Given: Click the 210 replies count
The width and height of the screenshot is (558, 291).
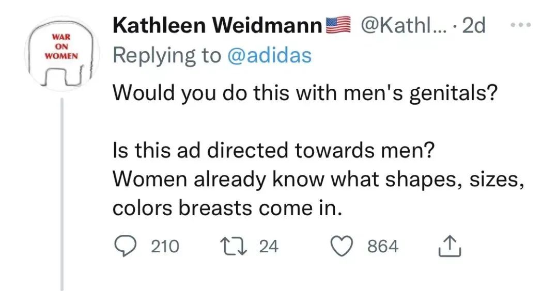Looking at the screenshot, I should [165, 247].
